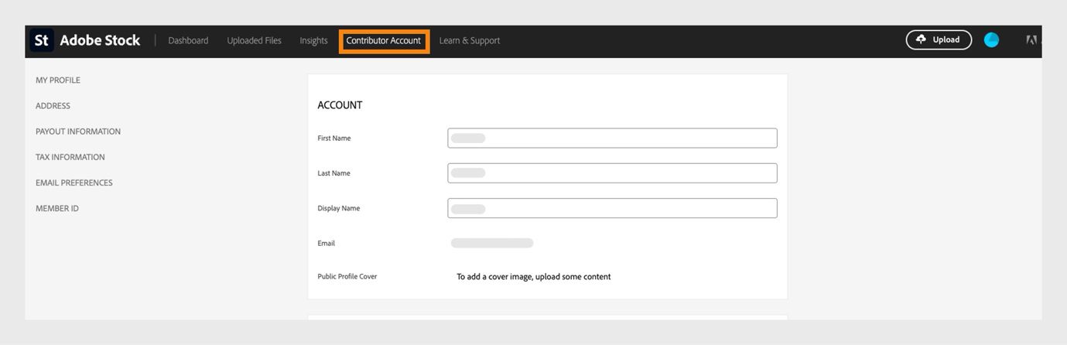Open Email Preferences in sidebar
The height and width of the screenshot is (345, 1067).
coord(74,183)
